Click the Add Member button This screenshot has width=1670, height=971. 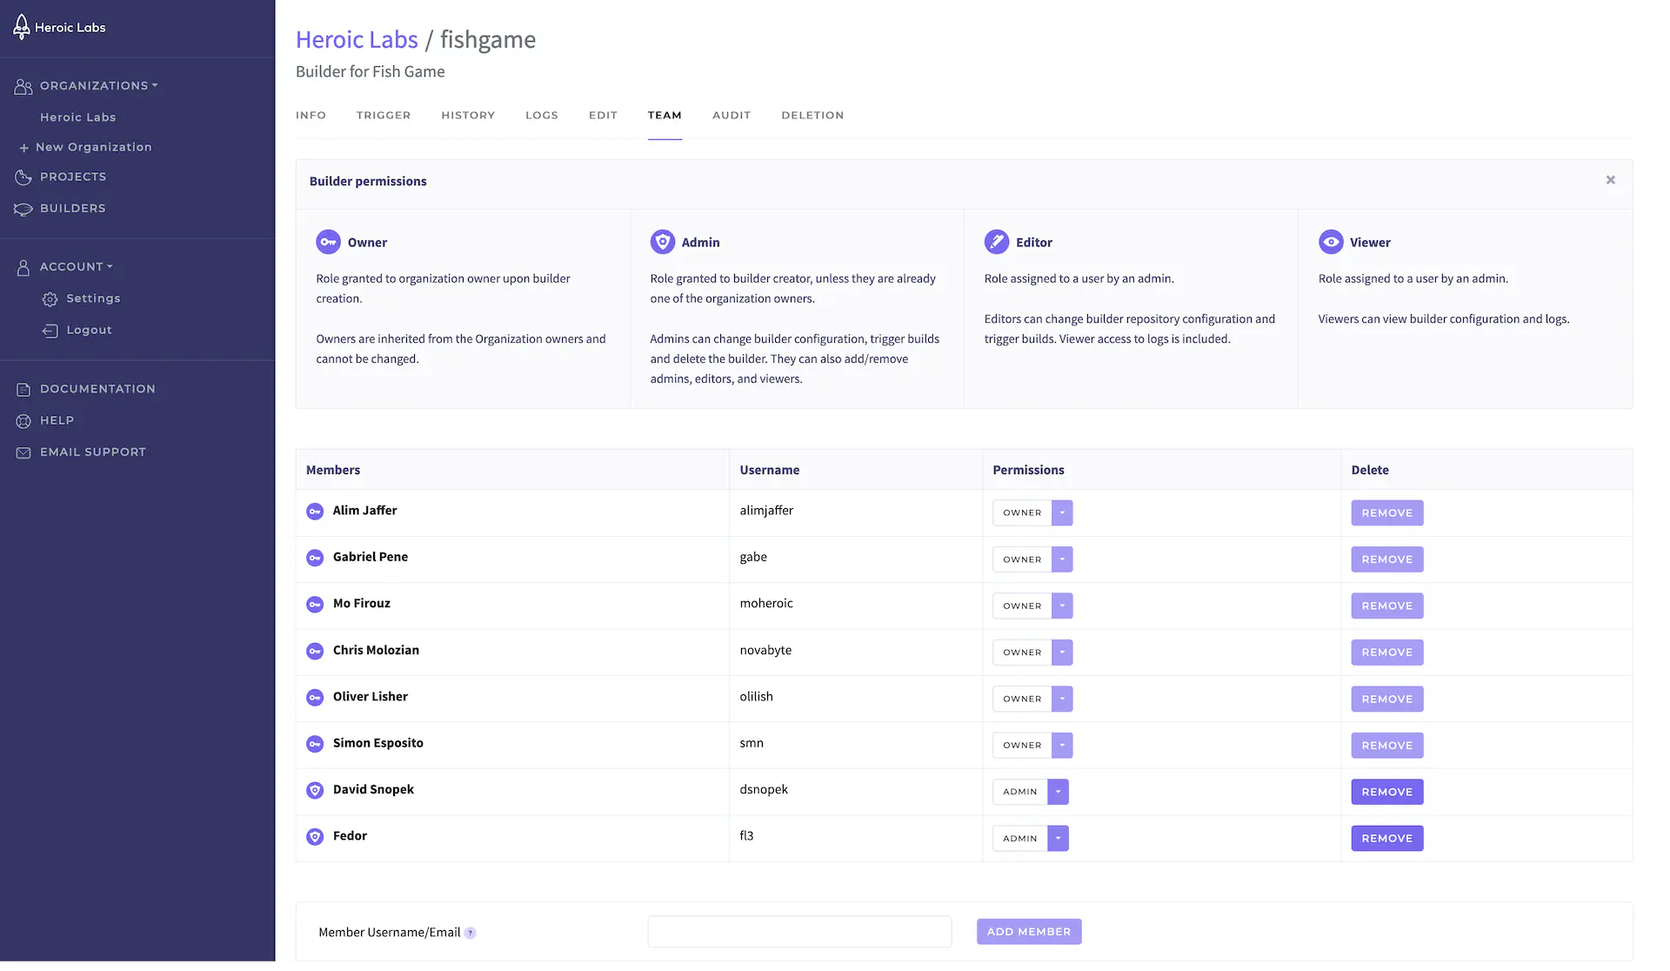[x=1029, y=933]
